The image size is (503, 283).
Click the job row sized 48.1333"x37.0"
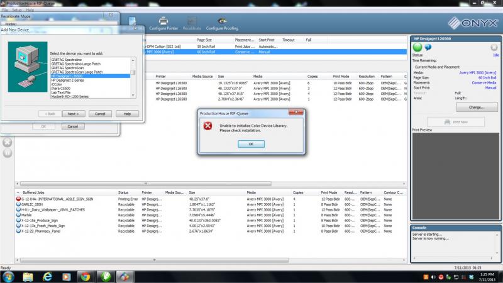pyautogui.click(x=275, y=88)
